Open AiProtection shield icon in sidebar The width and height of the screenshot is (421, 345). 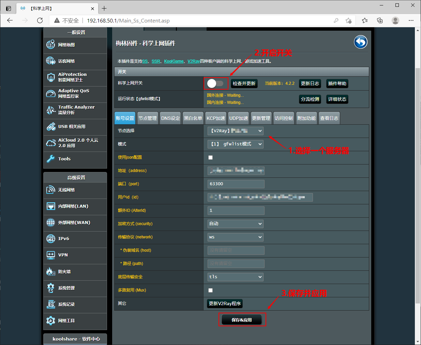tap(51, 77)
